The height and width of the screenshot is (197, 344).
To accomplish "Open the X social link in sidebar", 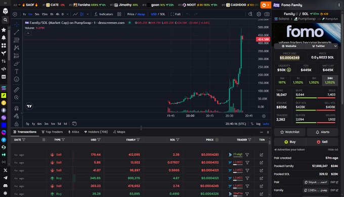I will (5, 170).
